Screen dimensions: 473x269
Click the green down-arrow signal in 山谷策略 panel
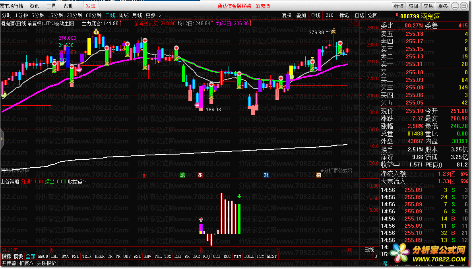tap(239, 196)
